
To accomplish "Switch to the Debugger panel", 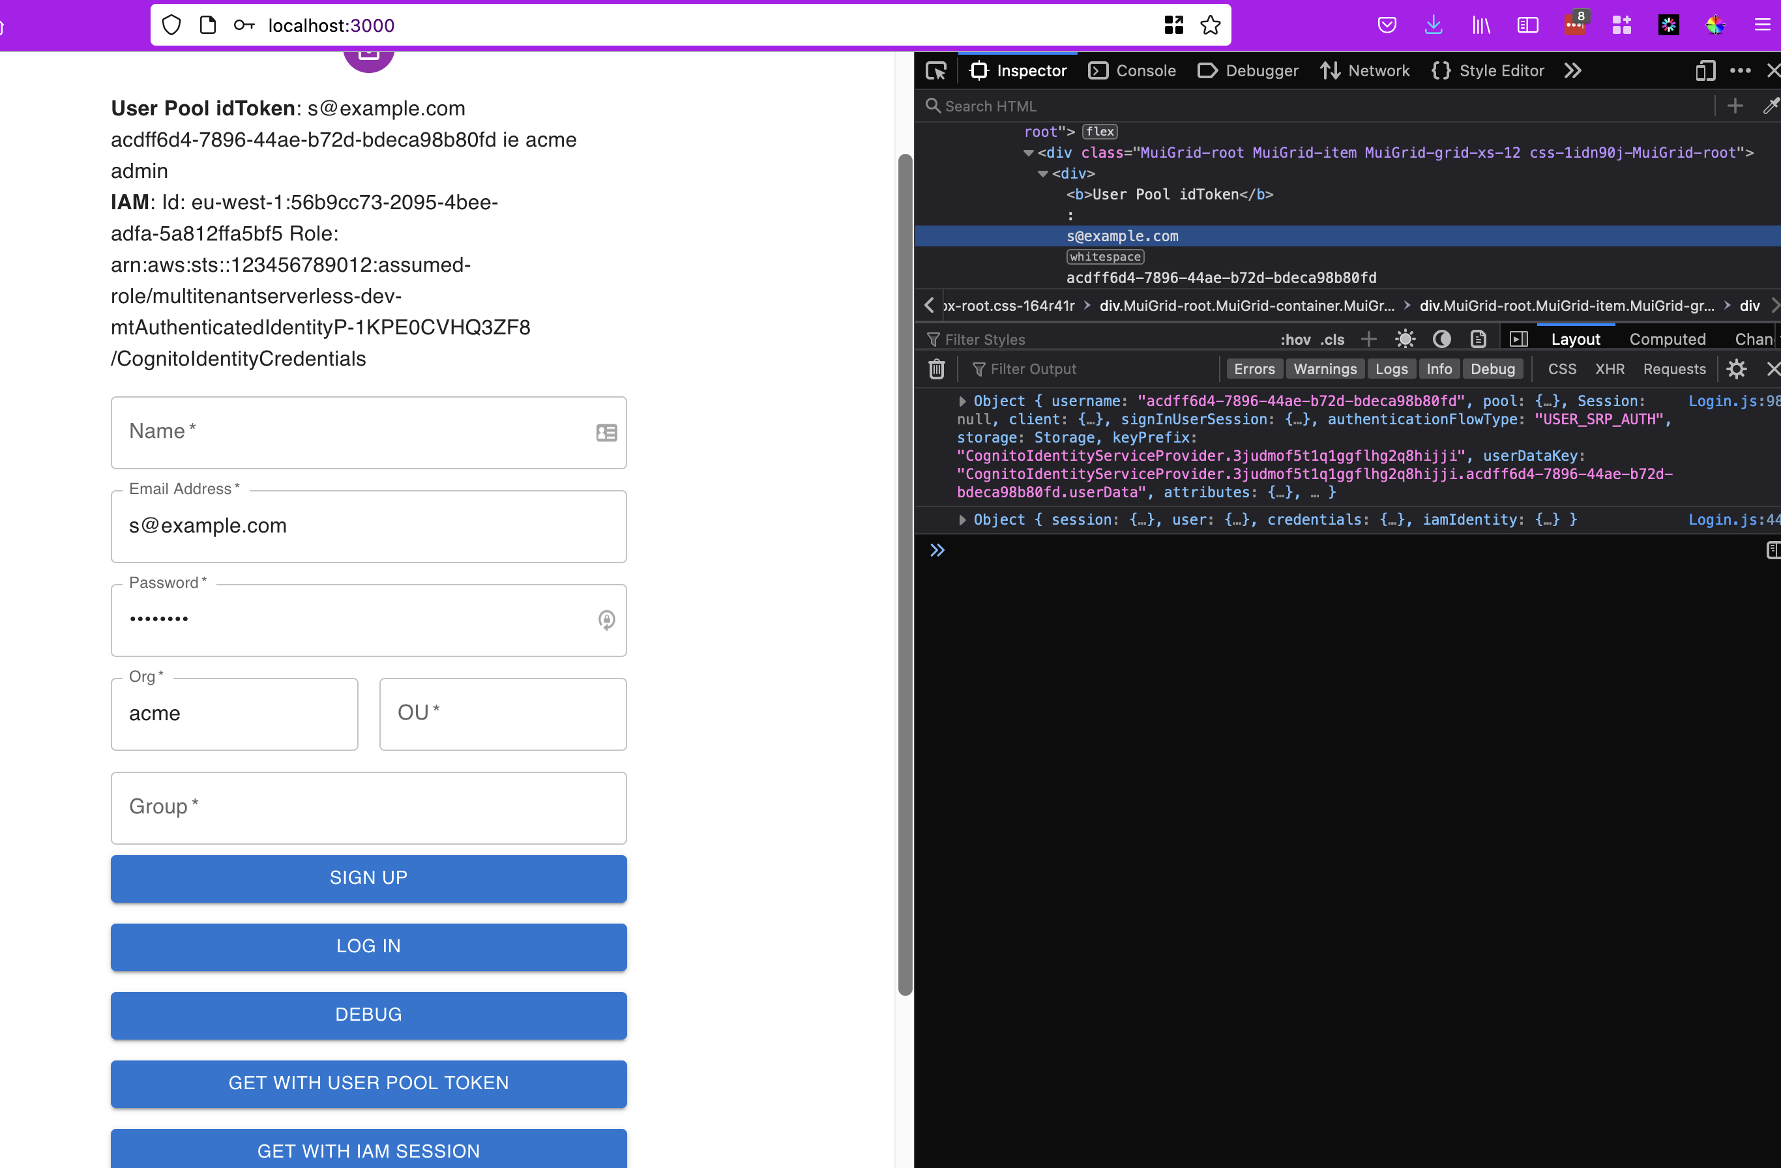I will 1258,70.
